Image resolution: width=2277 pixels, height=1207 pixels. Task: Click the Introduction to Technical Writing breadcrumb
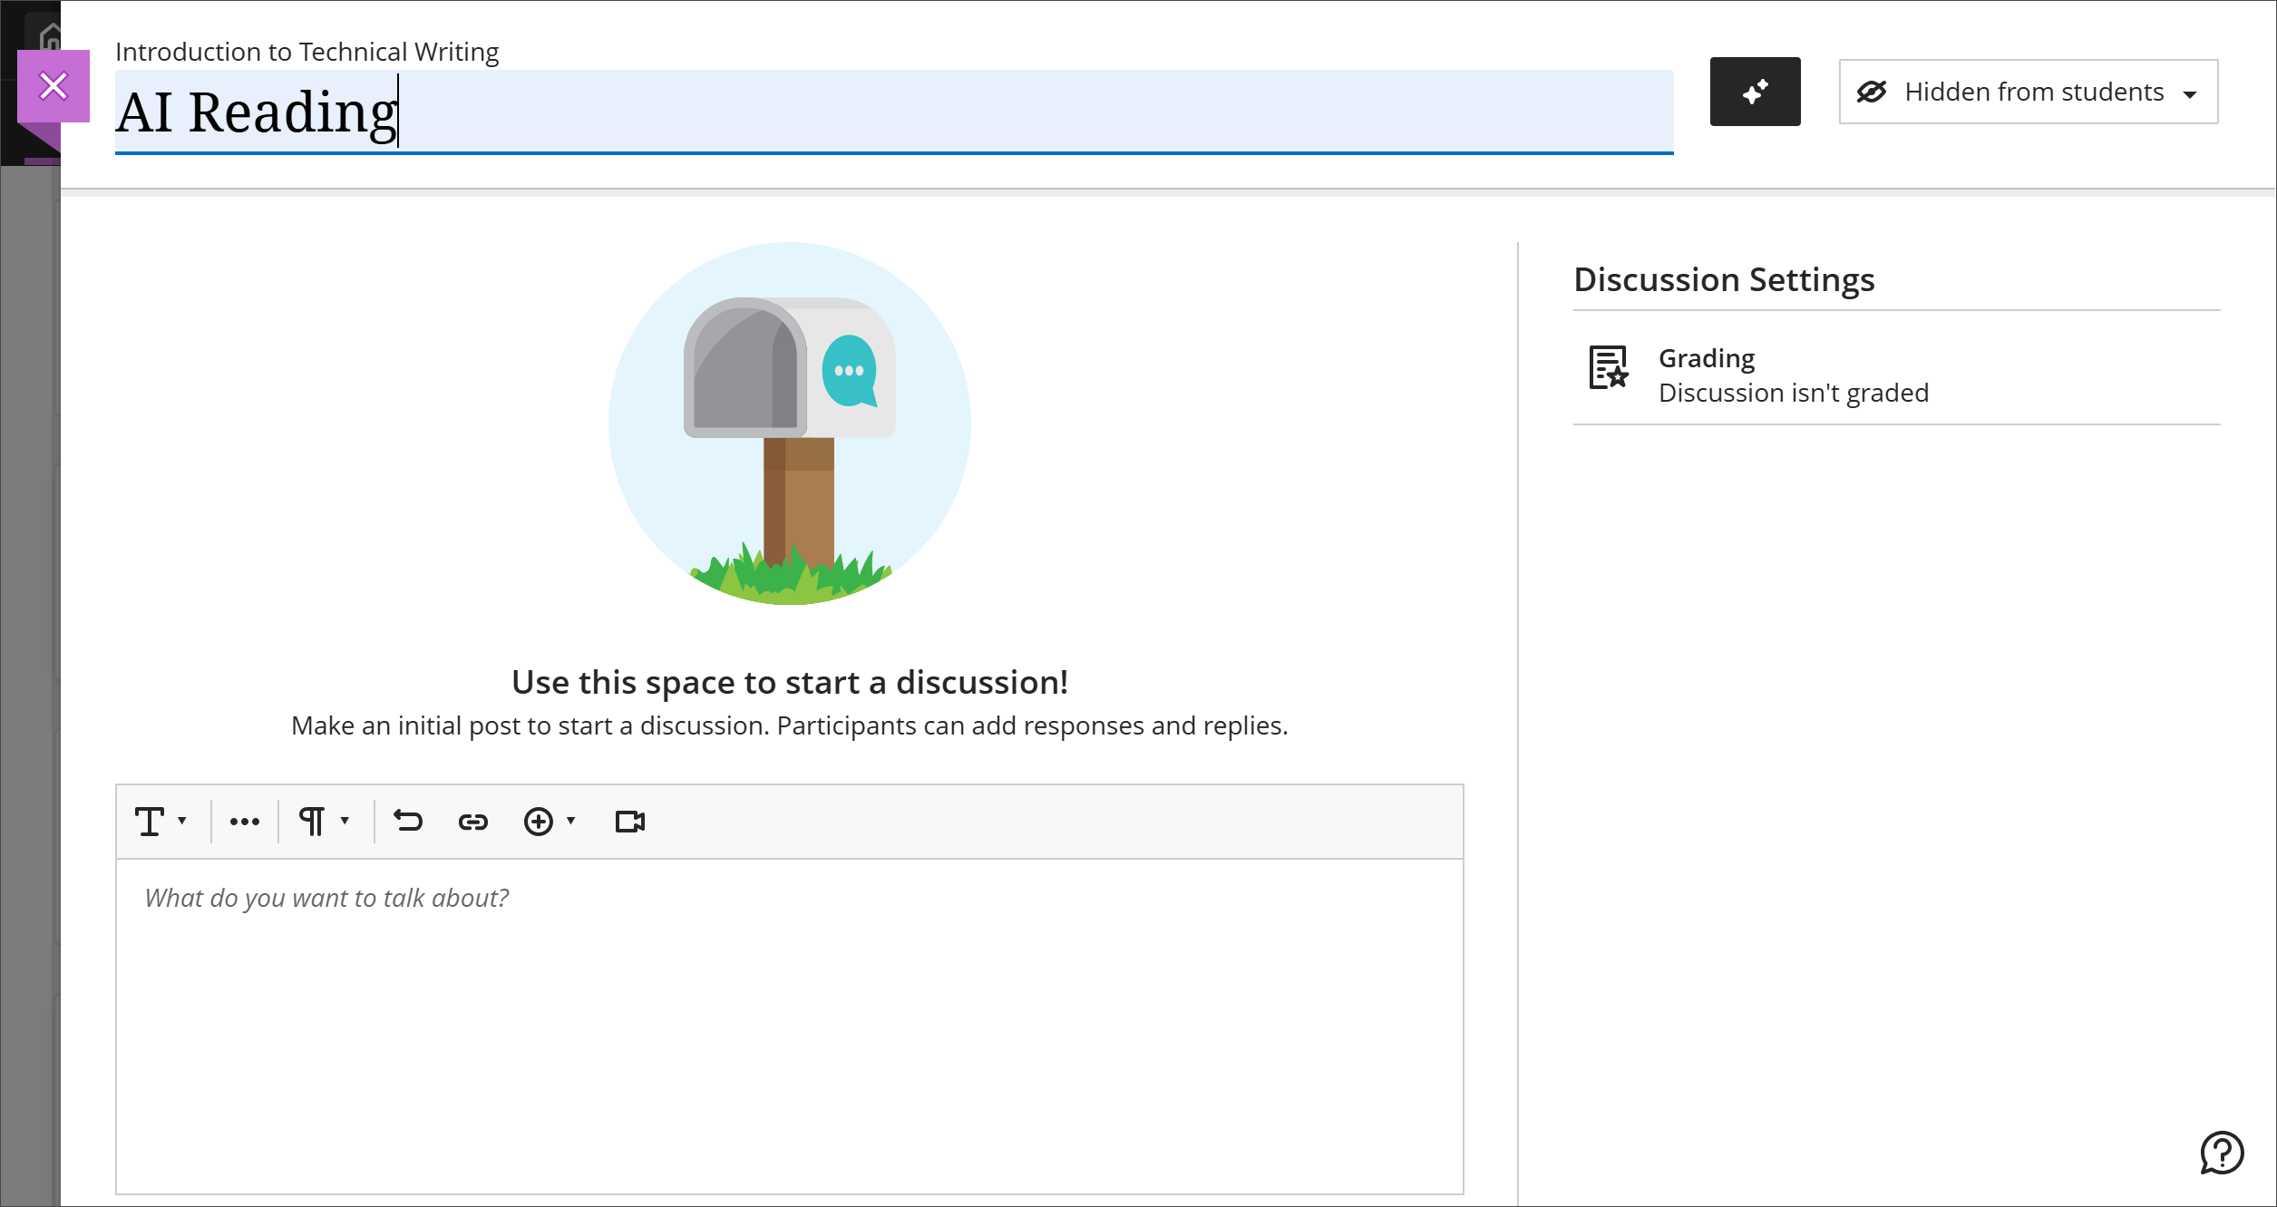click(307, 52)
